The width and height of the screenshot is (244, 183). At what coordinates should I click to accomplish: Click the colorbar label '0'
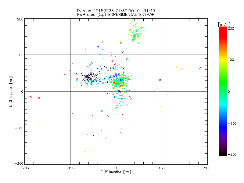tap(229, 91)
